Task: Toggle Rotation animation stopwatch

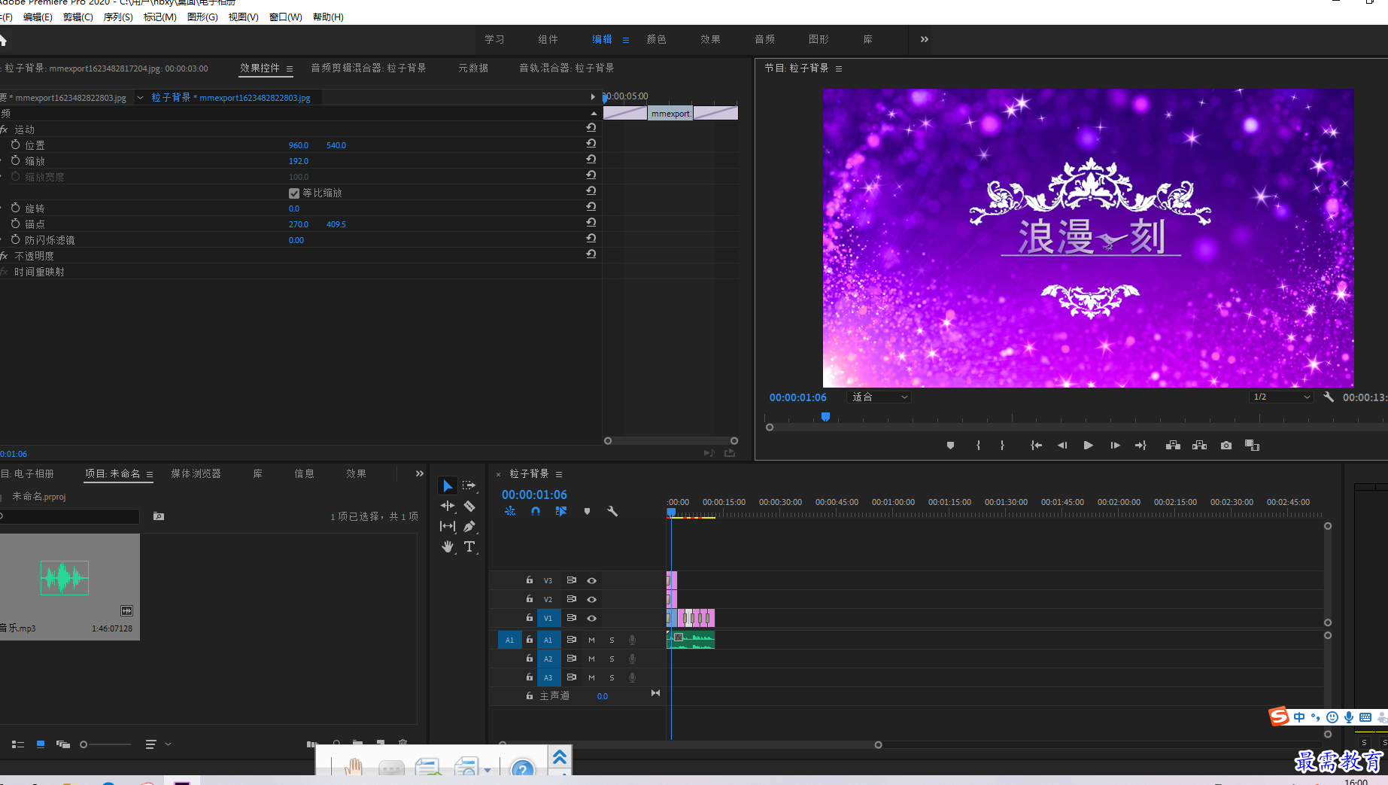Action: [x=15, y=208]
